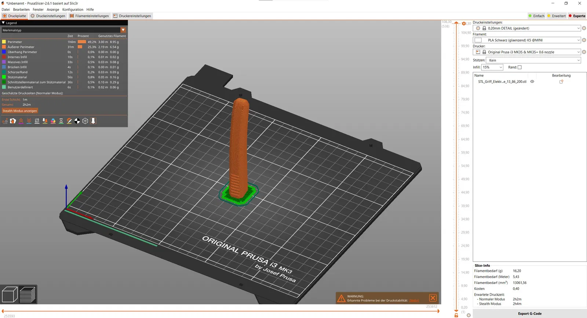Viewport: 587px width, 318px height.
Task: Click the Bearbeitung column header
Action: (561, 75)
